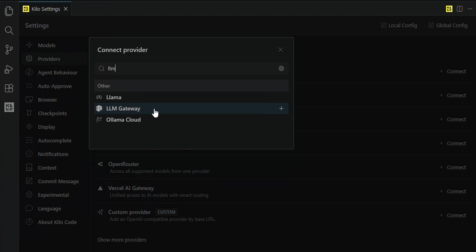476x252 pixels.
Task: Open Commit Message settings
Action: click(55, 182)
